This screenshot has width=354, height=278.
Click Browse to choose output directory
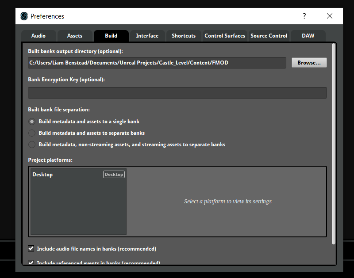309,63
